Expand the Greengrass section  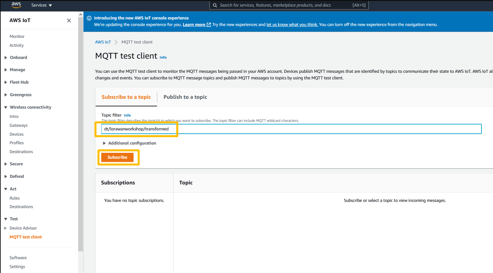(6, 95)
